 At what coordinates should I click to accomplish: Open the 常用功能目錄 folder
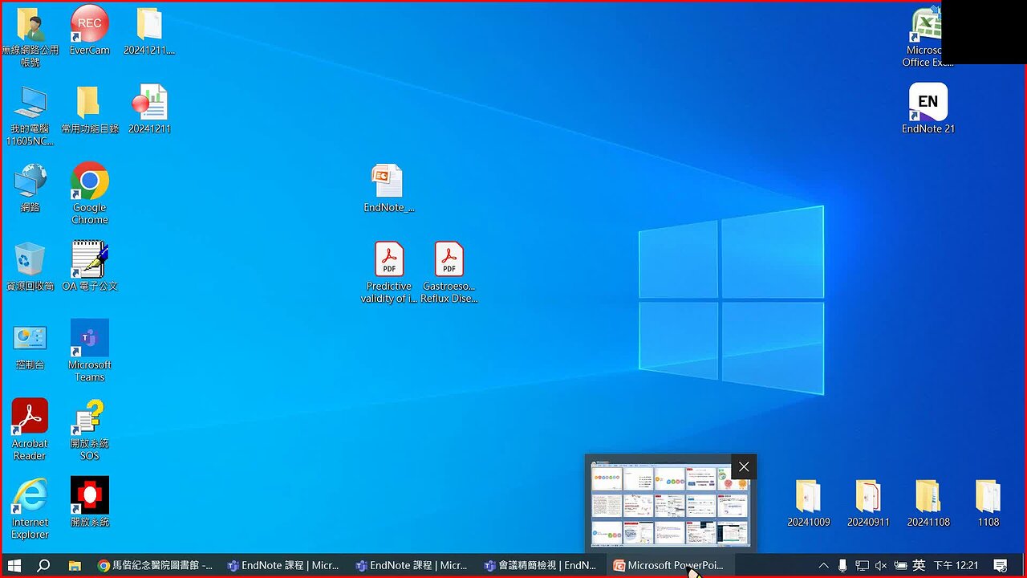pos(89,109)
